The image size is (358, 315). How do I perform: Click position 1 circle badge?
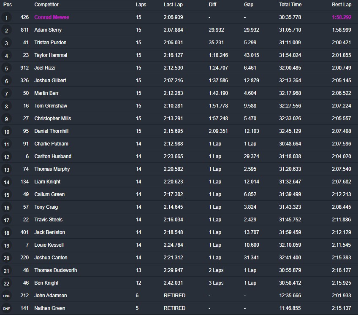[6, 18]
